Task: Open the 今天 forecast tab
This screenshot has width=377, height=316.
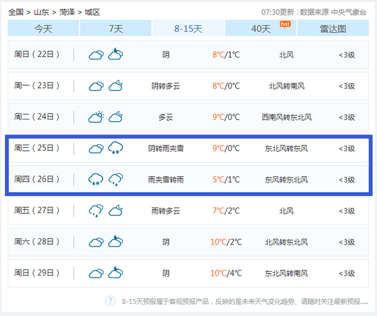Action: tap(43, 28)
